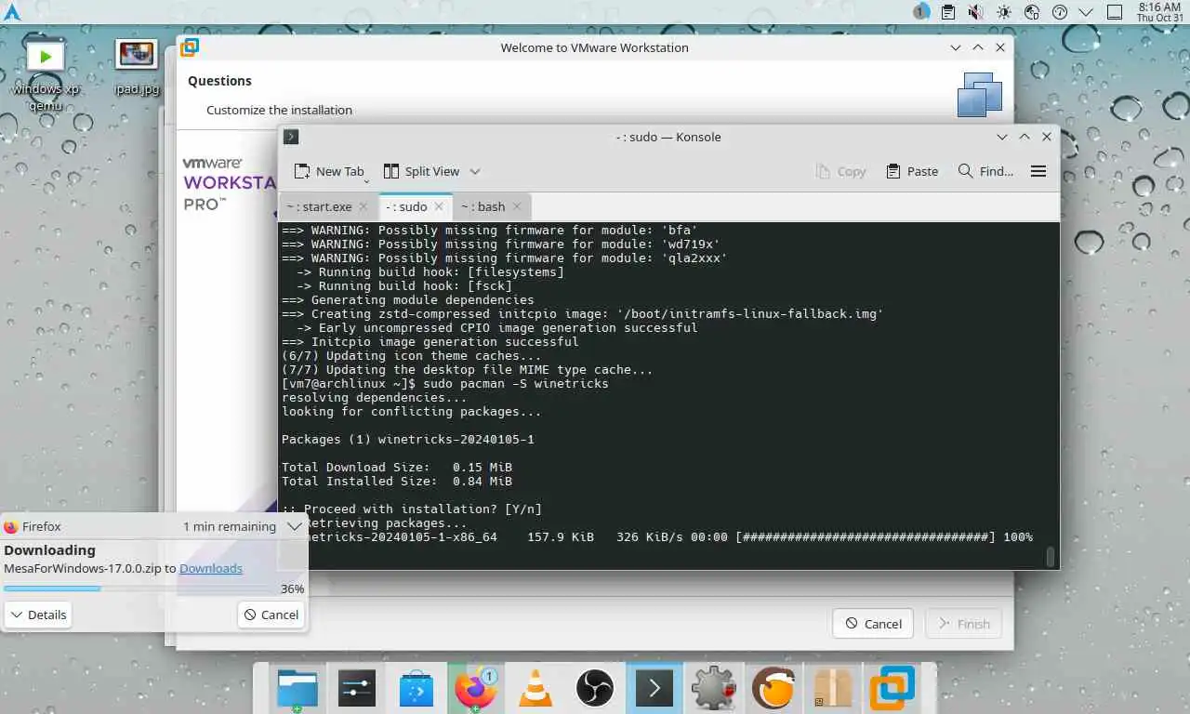Open the ipad.jpg desktop file
This screenshot has height=714, width=1190.
(x=137, y=68)
